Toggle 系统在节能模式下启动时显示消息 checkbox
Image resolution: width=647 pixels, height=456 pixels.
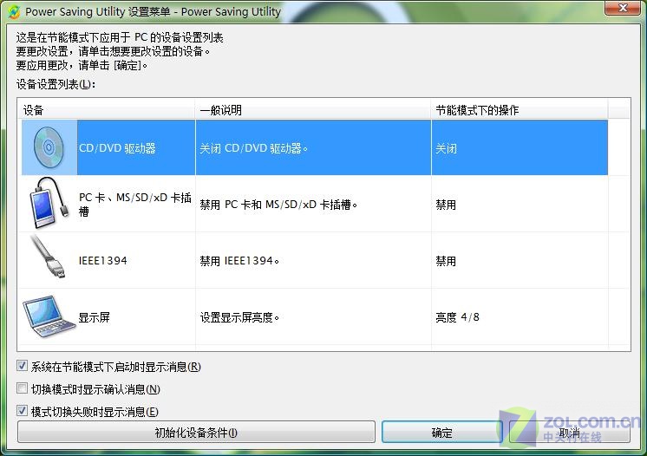pyautogui.click(x=23, y=366)
